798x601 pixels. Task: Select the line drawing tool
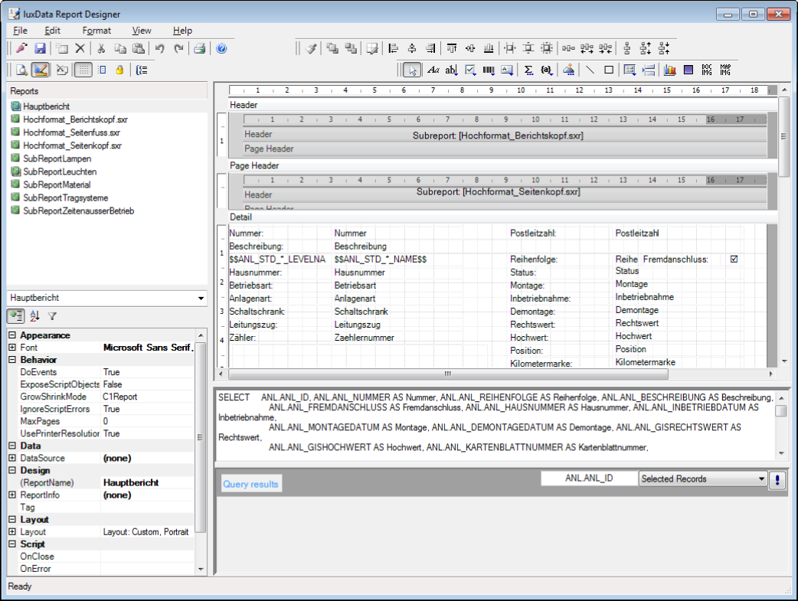click(x=590, y=70)
